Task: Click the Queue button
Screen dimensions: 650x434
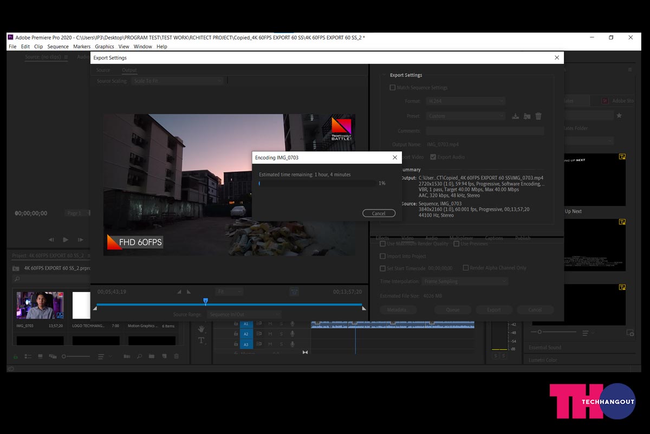Action: [x=453, y=310]
